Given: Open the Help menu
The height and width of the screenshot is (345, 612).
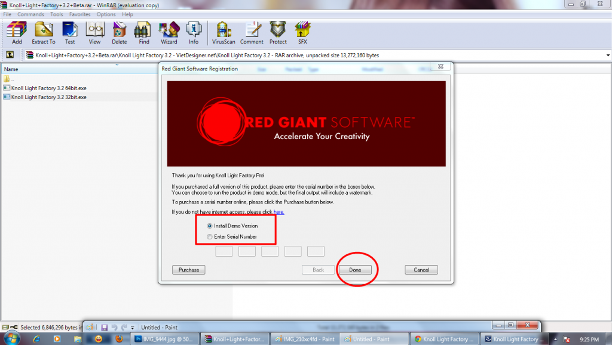Looking at the screenshot, I should (x=127, y=14).
